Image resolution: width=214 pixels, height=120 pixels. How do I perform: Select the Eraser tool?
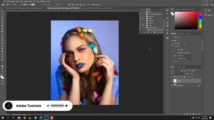point(2,43)
